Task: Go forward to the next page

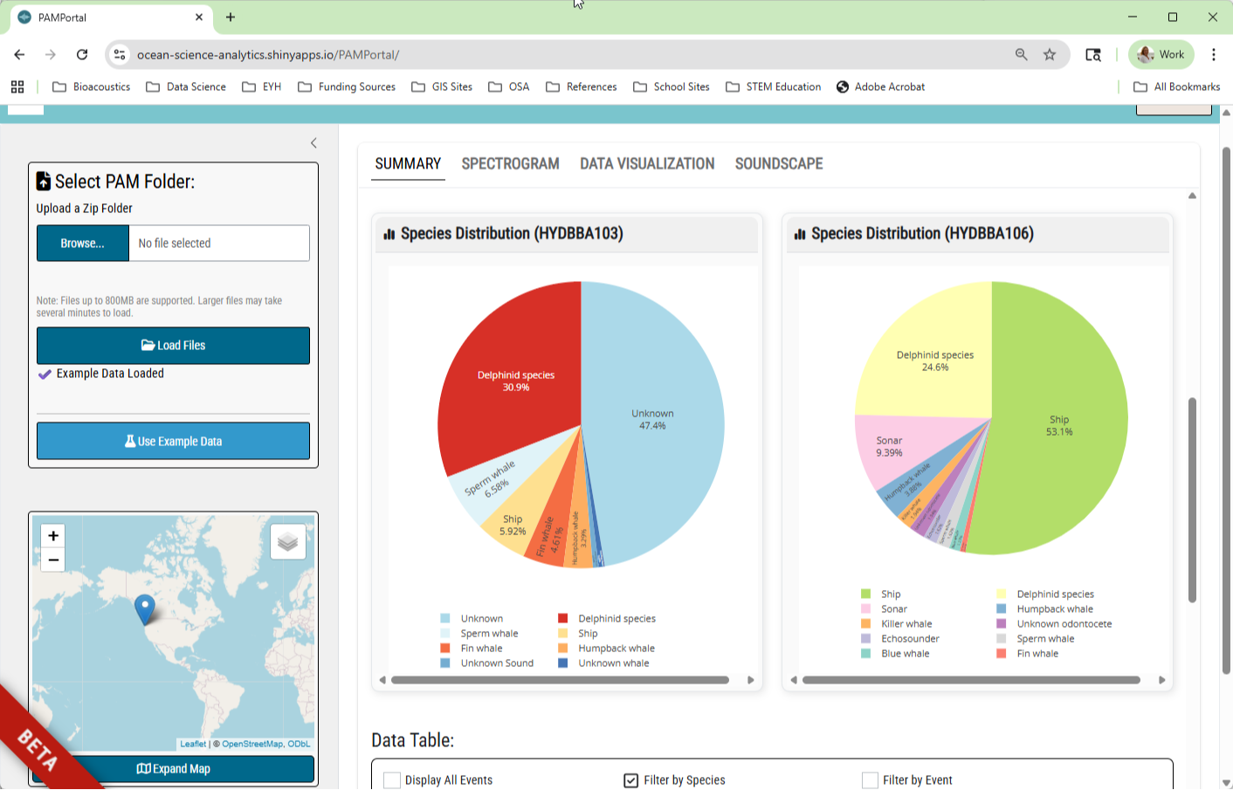Action: [x=51, y=54]
